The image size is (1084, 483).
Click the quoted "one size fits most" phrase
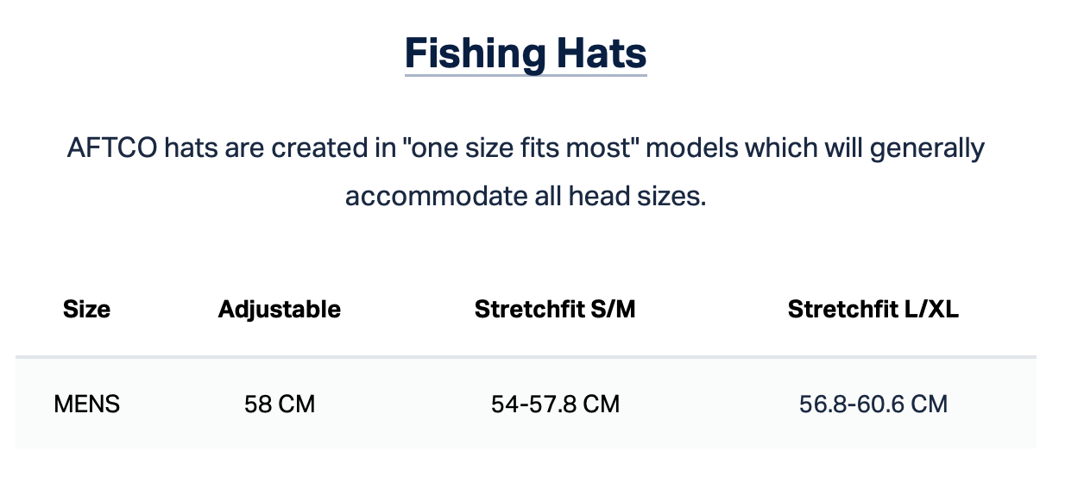(x=514, y=148)
